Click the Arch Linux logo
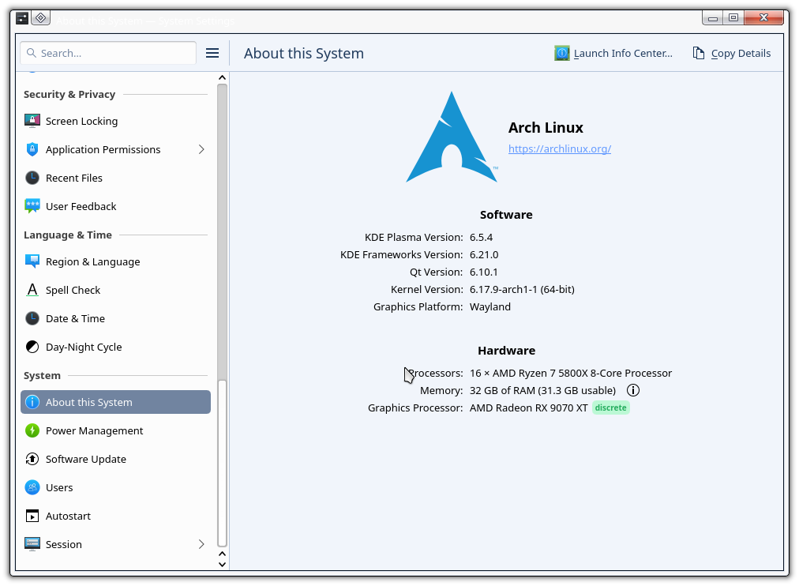The width and height of the screenshot is (799, 586). click(452, 137)
